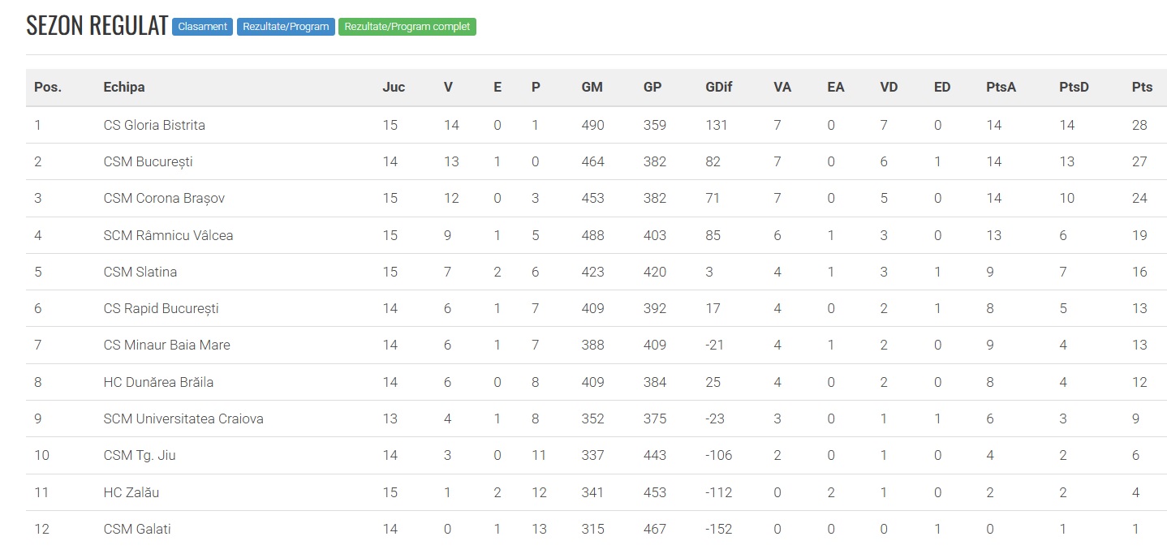This screenshot has height=558, width=1167.
Task: Click on CSM Corona Brașov
Action: [x=164, y=198]
